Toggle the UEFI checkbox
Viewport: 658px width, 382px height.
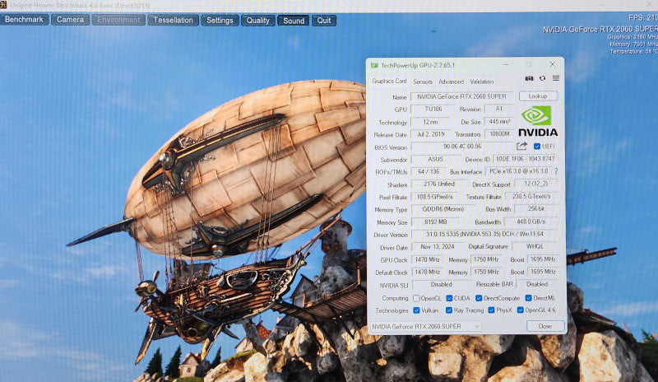(537, 147)
